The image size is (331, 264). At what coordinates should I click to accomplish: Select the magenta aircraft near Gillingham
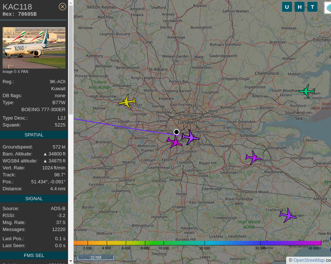[253, 158]
